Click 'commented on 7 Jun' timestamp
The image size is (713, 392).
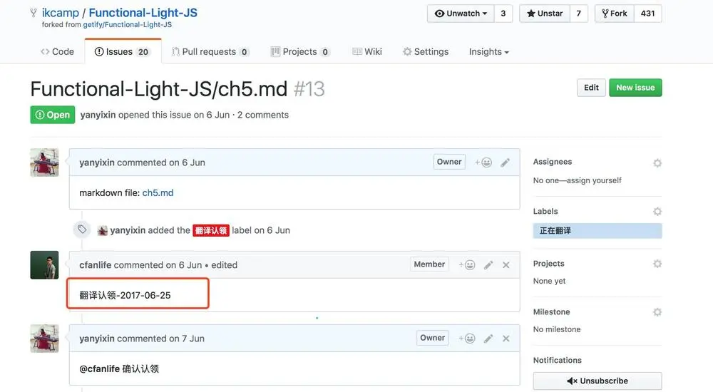tap(160, 339)
